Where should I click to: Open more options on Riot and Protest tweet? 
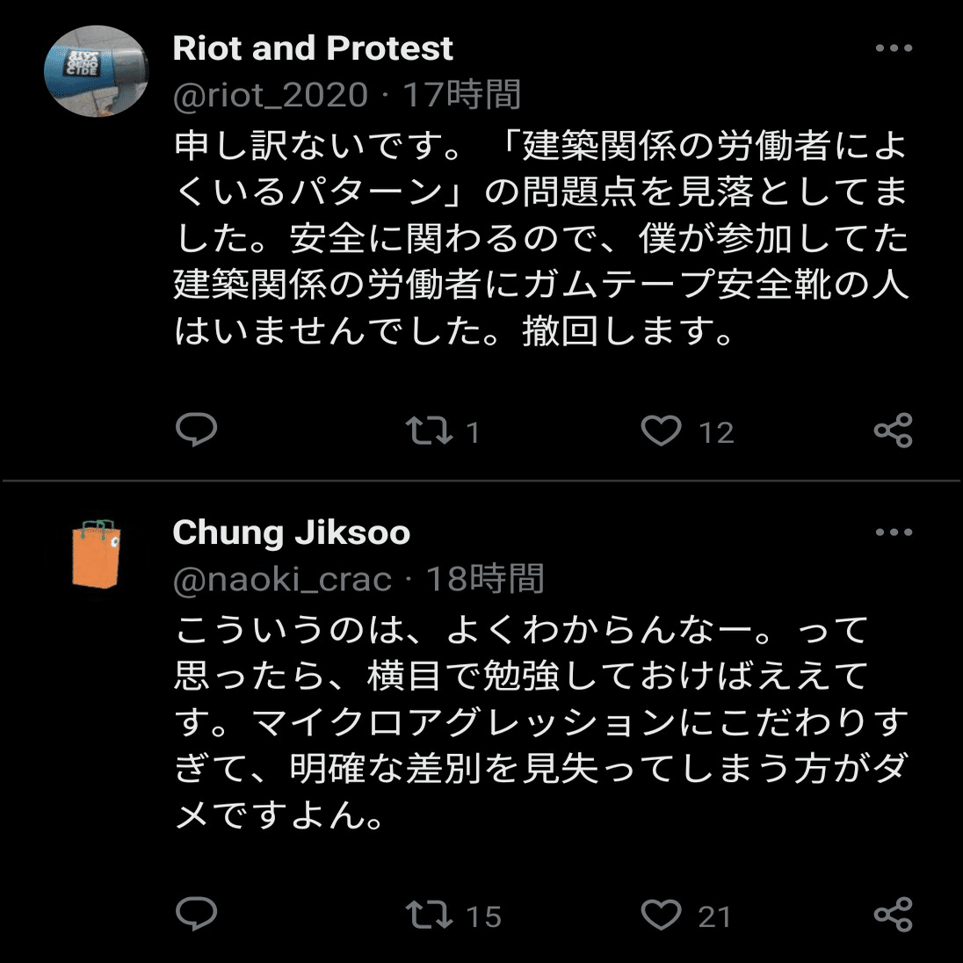click(894, 48)
